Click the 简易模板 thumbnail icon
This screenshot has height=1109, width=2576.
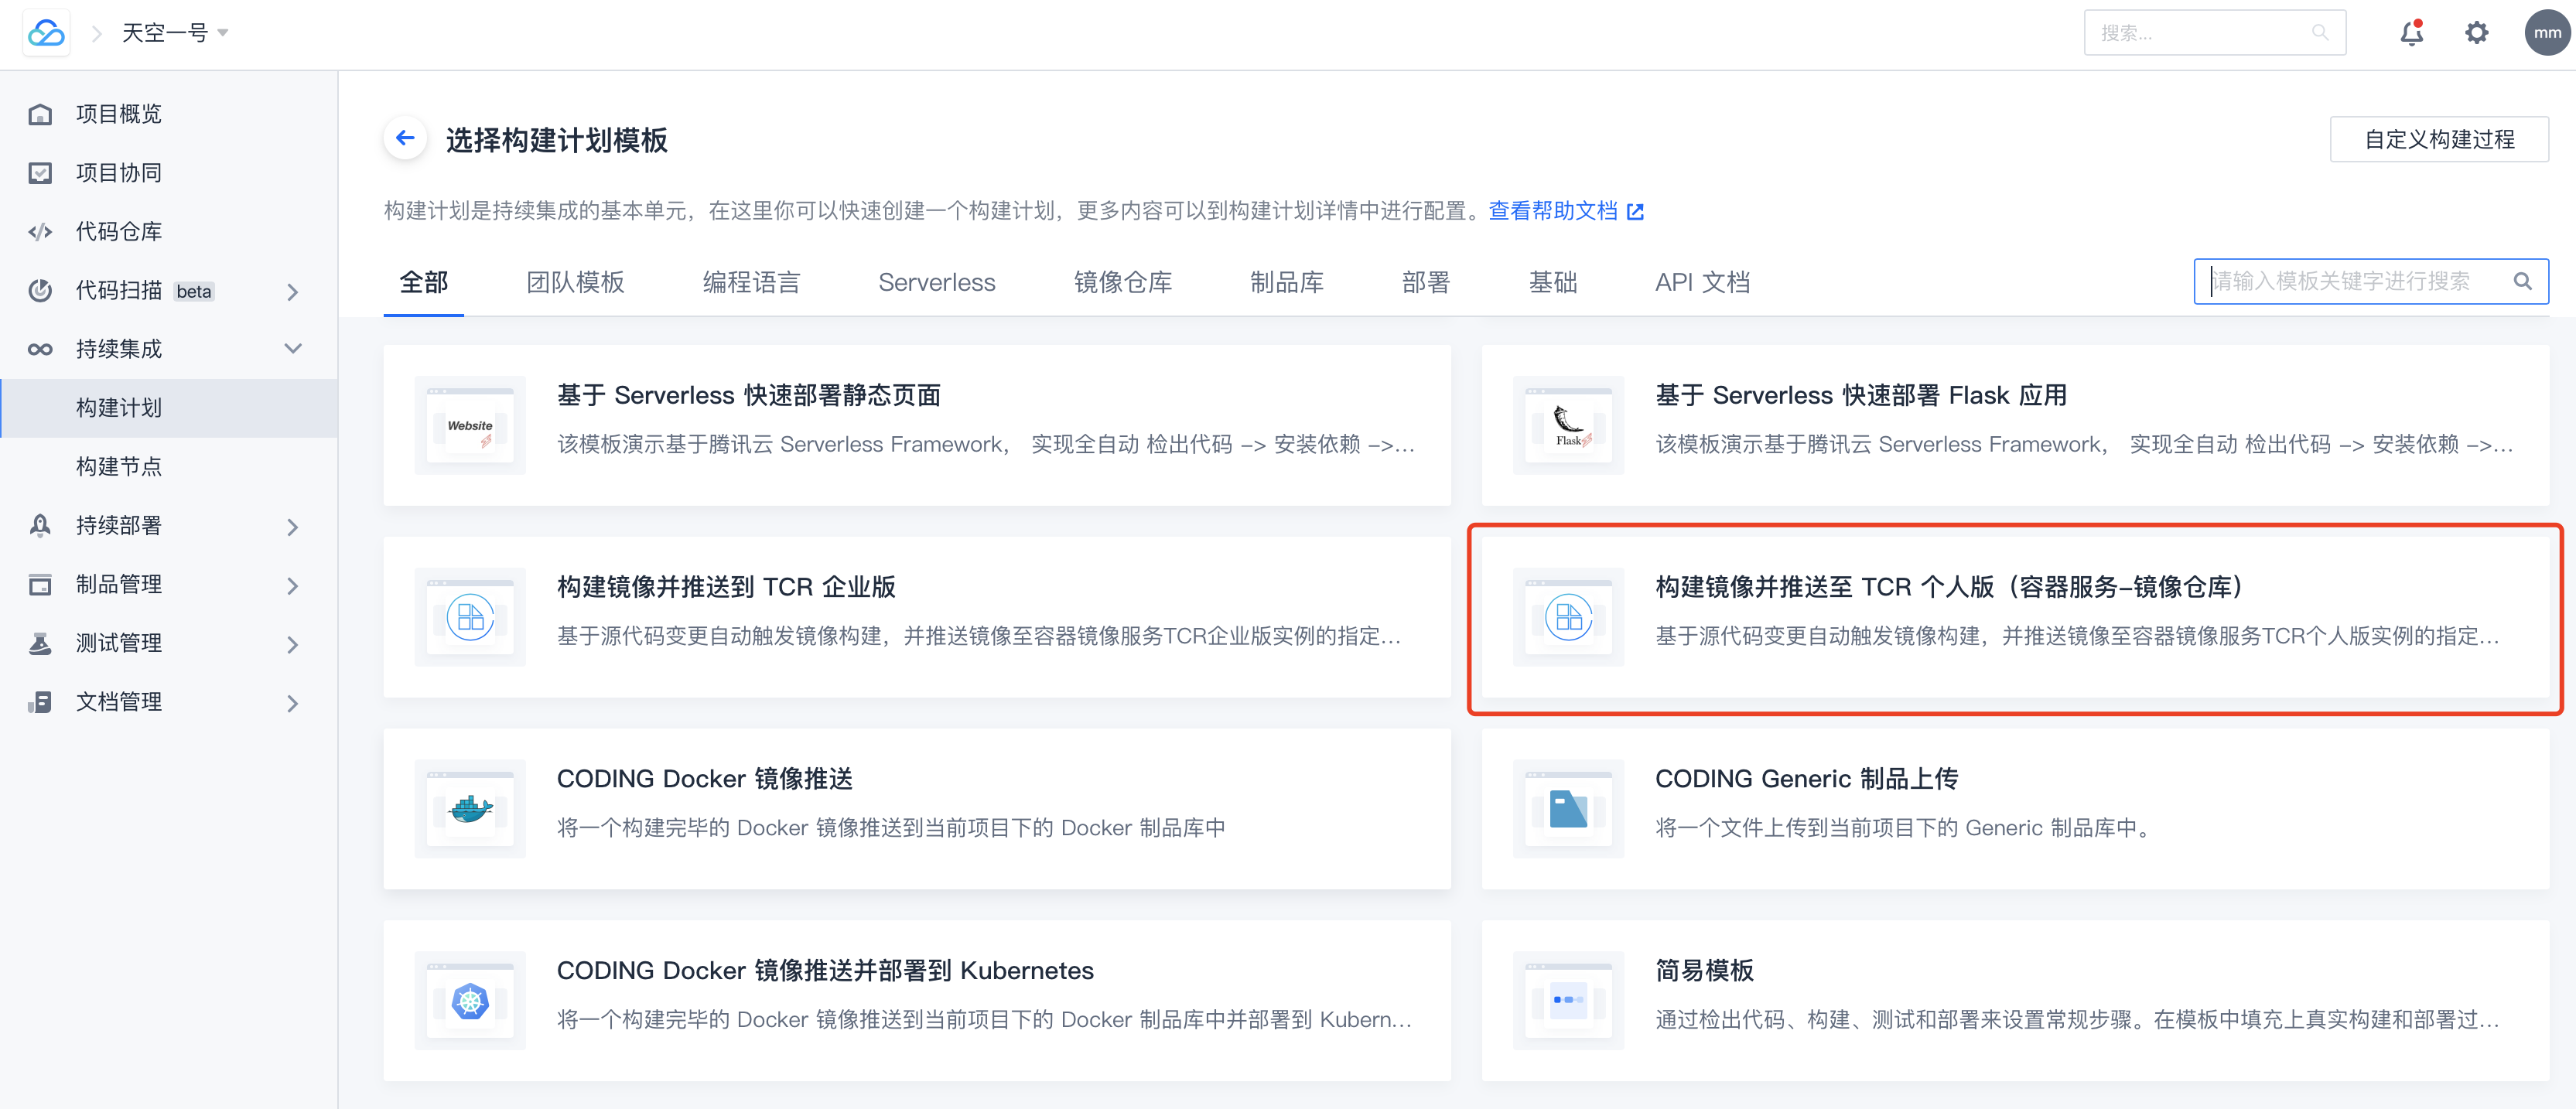tap(1568, 1001)
